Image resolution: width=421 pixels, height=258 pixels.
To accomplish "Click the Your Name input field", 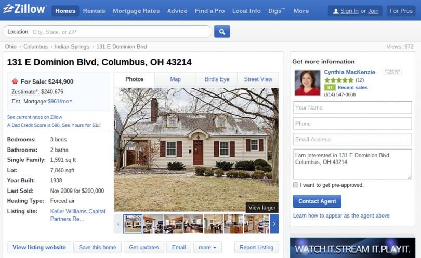I will (352, 107).
